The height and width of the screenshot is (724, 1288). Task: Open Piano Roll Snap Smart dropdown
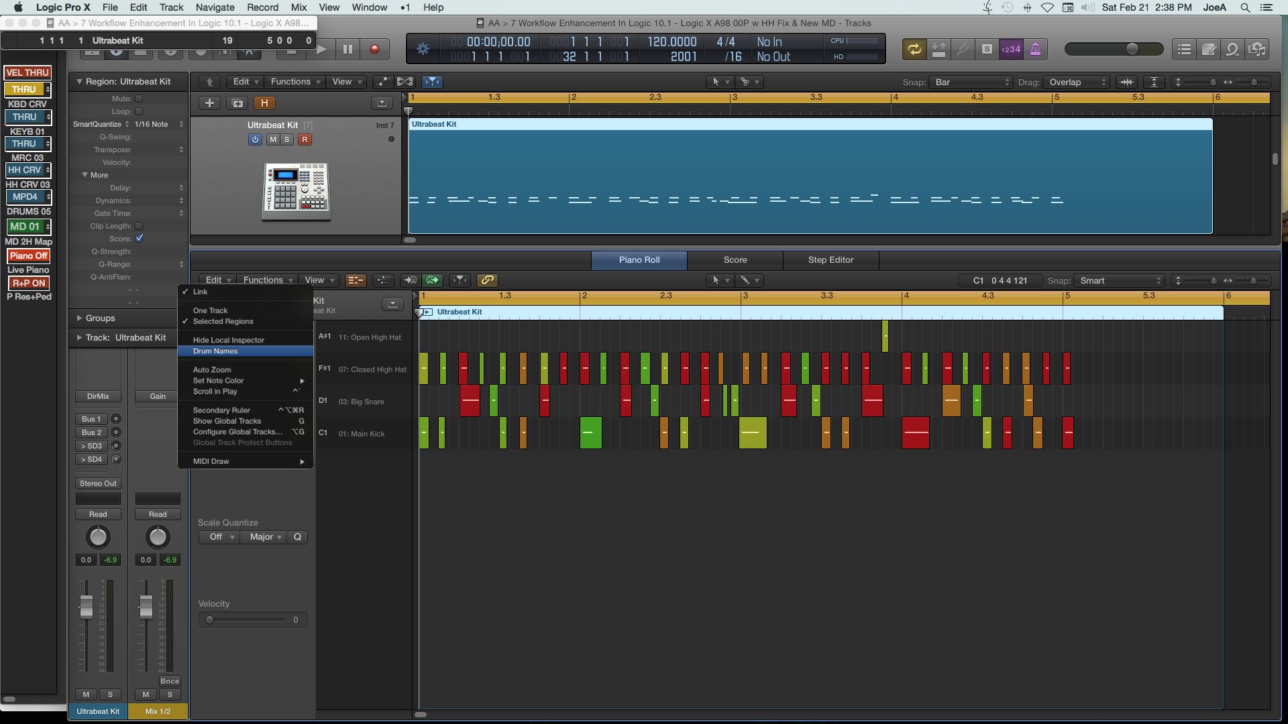[1119, 280]
